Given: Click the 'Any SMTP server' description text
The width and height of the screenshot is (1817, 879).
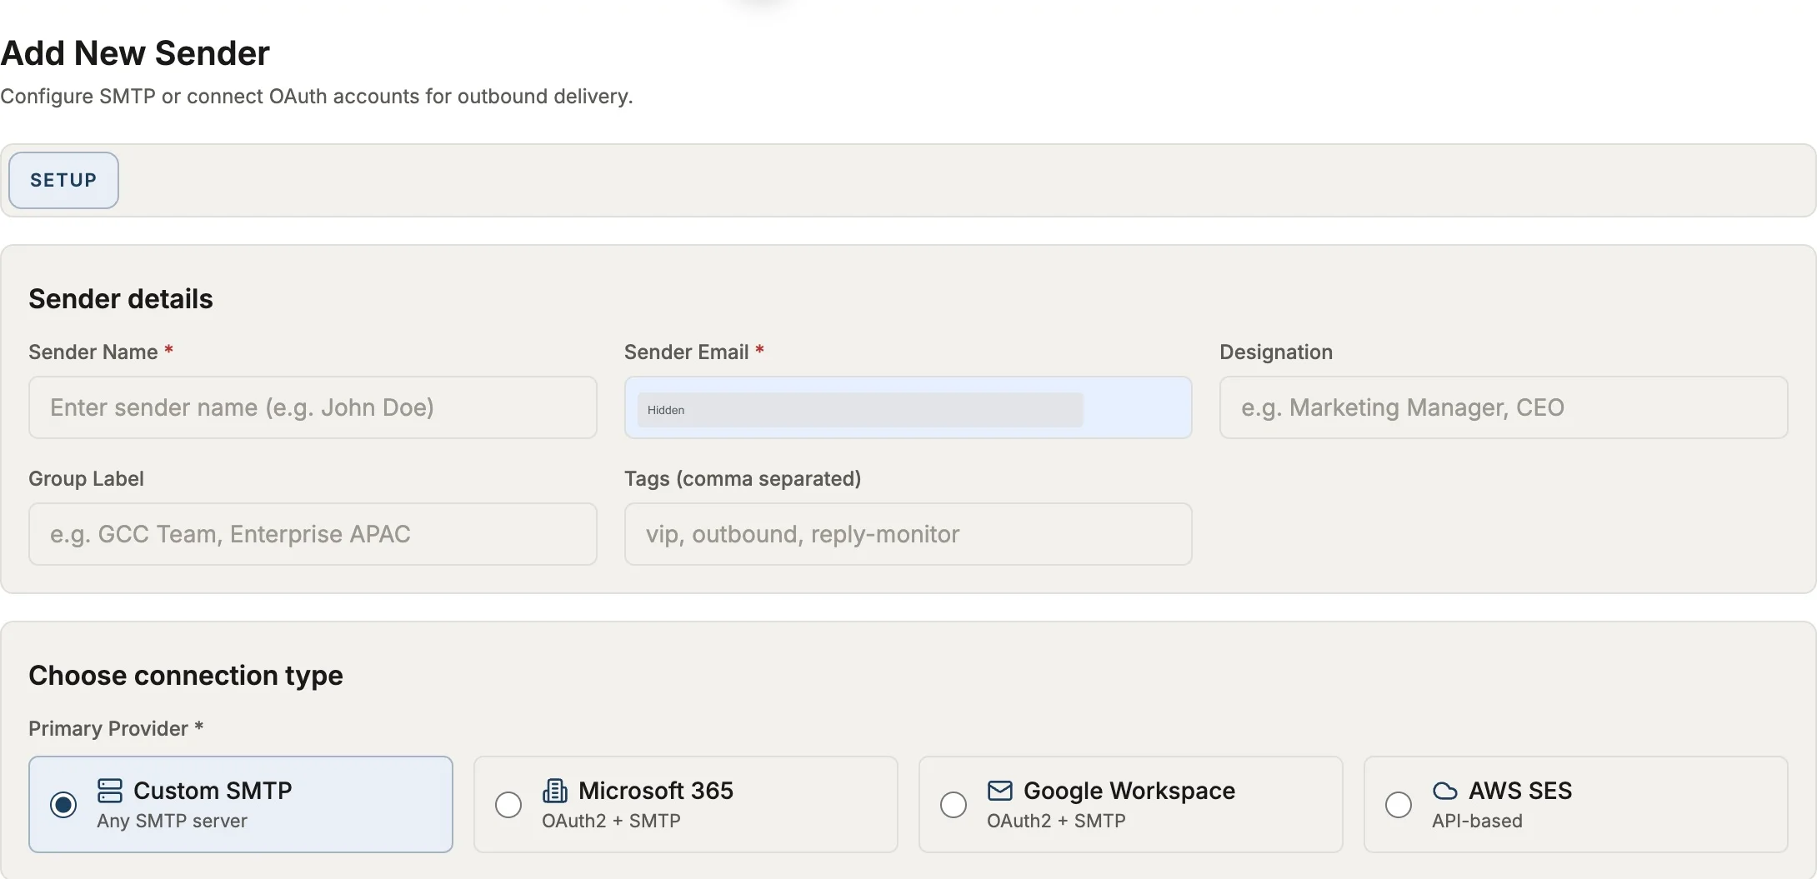Looking at the screenshot, I should [172, 822].
